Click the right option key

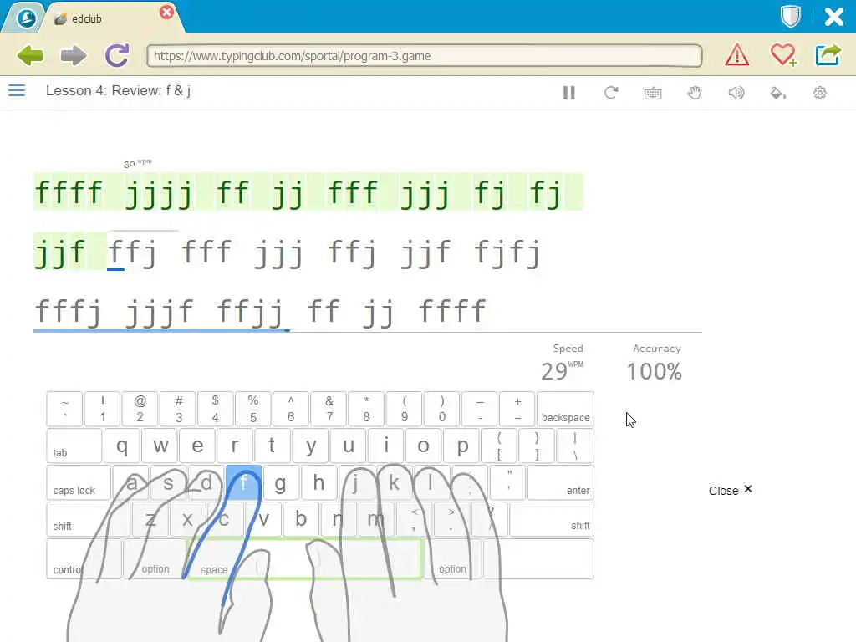point(452,559)
